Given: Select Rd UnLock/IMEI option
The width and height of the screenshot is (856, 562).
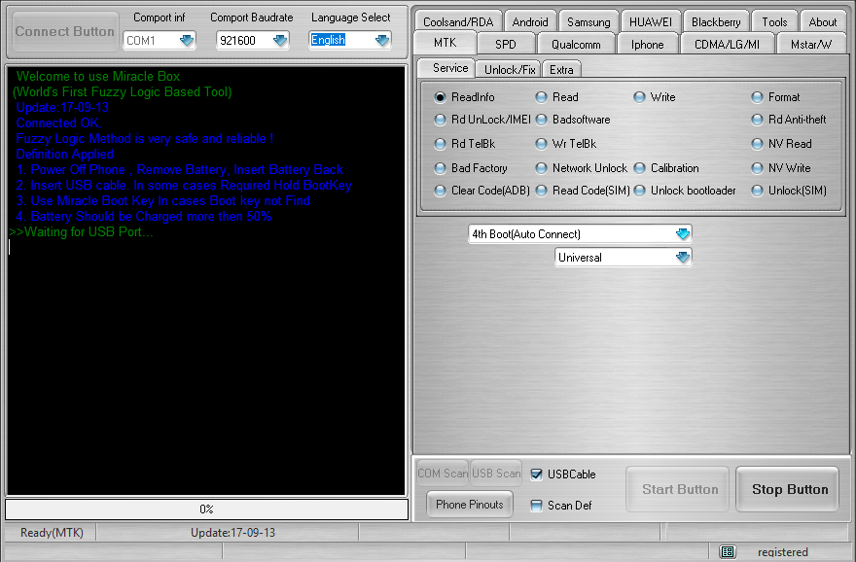Looking at the screenshot, I should [441, 120].
